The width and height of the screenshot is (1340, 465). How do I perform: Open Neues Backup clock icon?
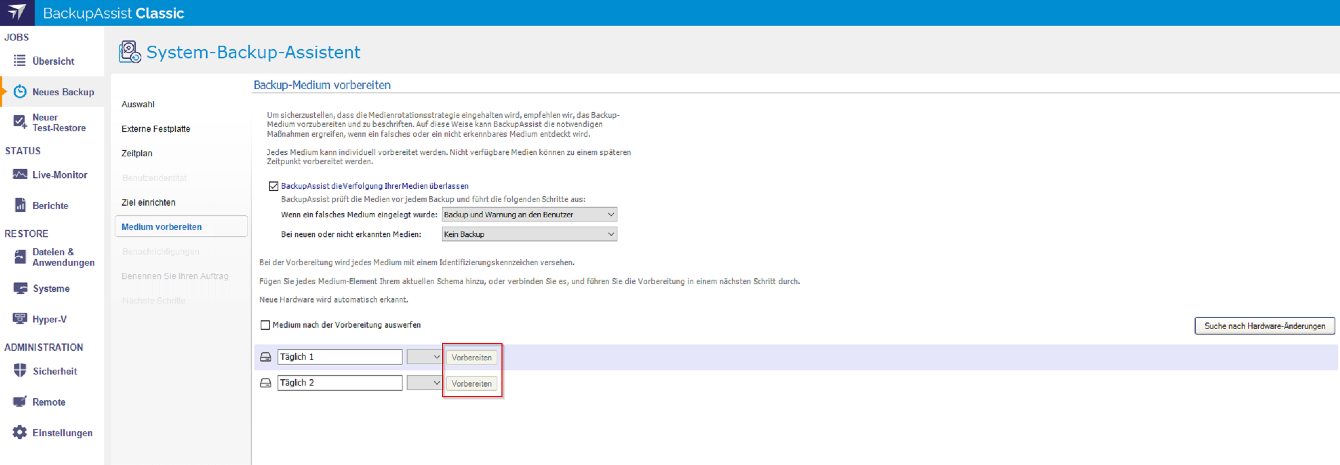point(20,92)
